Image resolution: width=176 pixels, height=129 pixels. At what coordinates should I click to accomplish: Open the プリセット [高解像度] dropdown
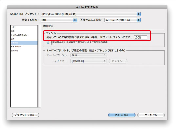pyautogui.click(x=88, y=61)
